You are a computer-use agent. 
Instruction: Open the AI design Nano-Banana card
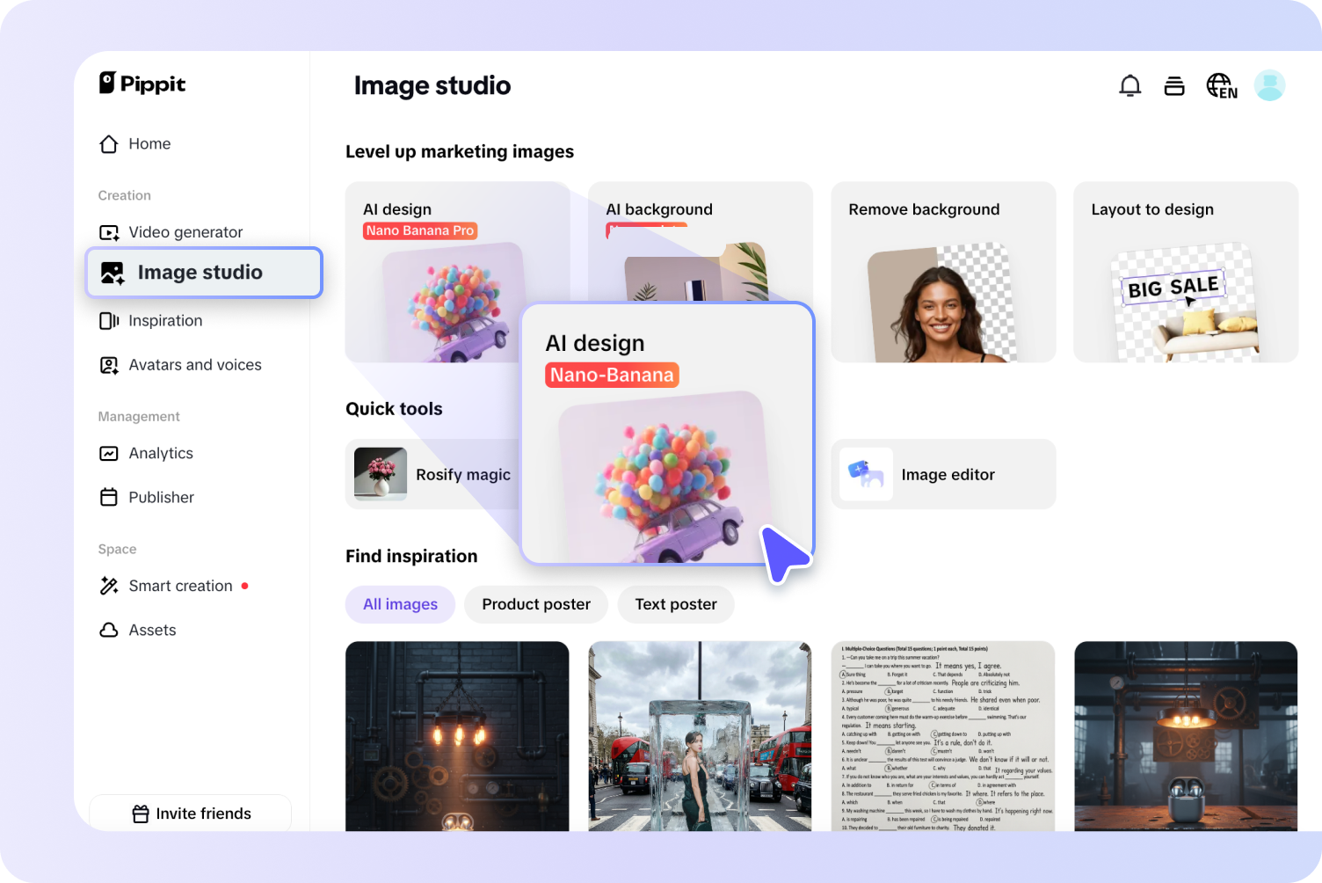667,431
